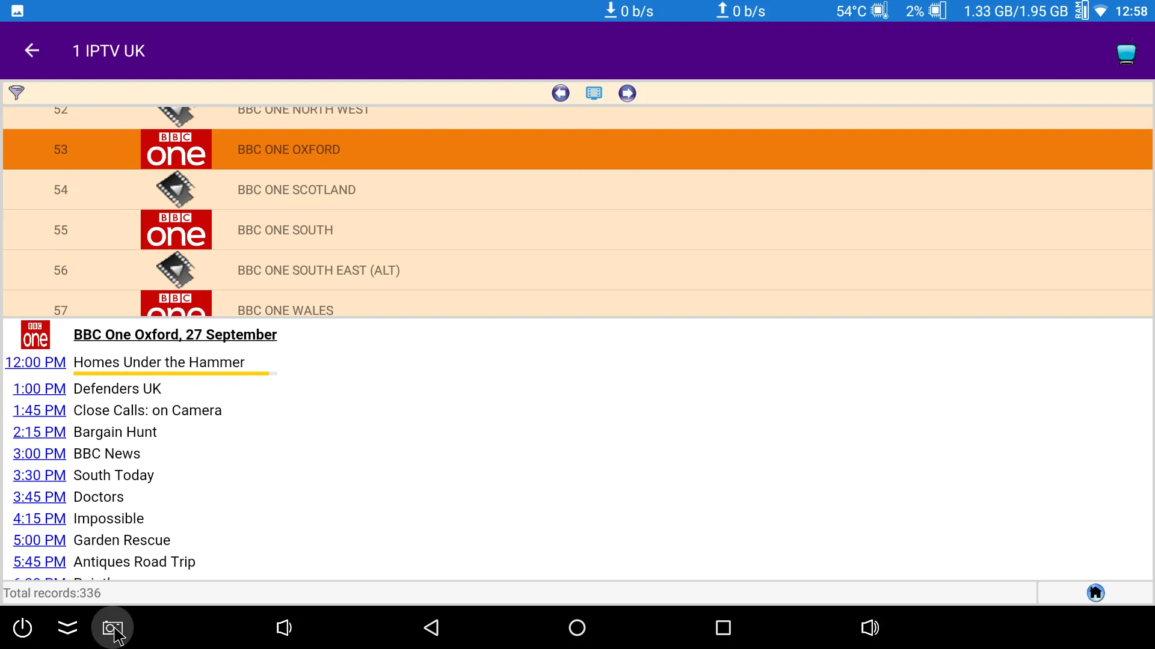The width and height of the screenshot is (1155, 649).
Task: Select the Bargain Hunt programme
Action: pos(115,432)
